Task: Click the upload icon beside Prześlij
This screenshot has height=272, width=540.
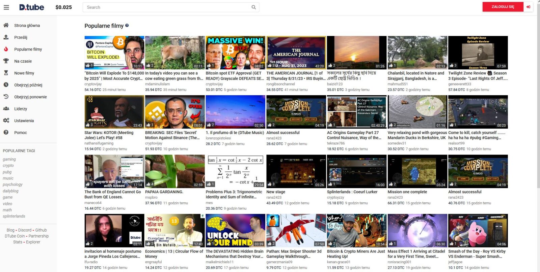Action: [6, 37]
